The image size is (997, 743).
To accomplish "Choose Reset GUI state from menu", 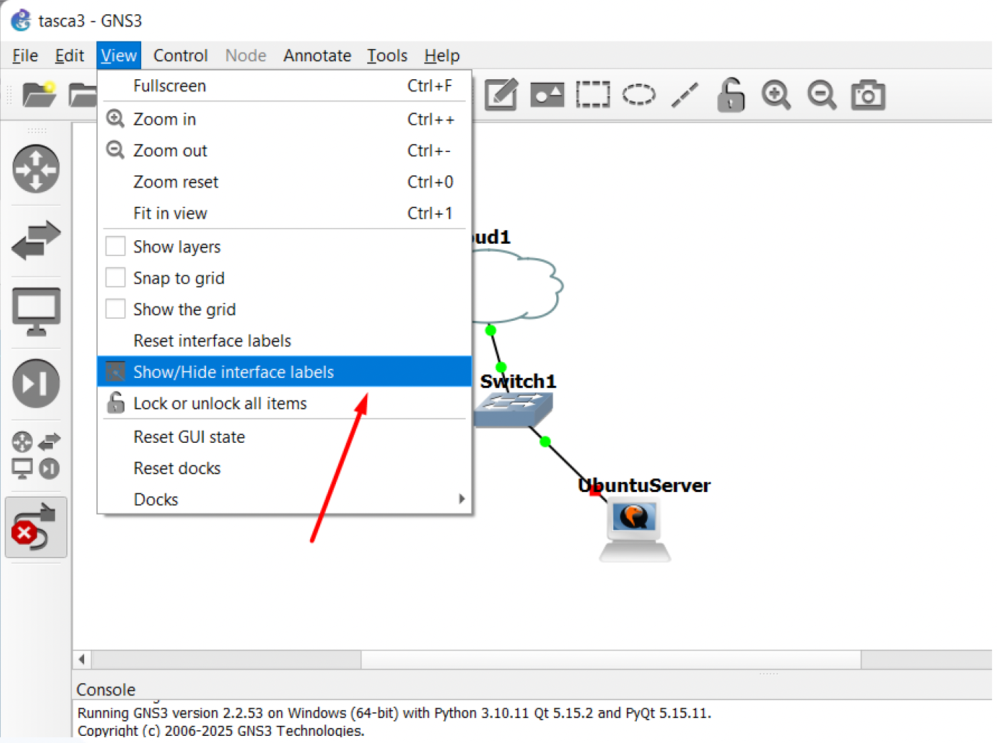I will [x=189, y=437].
